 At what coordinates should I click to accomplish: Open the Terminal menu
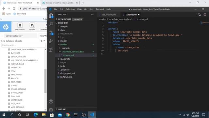[x=100, y=10]
